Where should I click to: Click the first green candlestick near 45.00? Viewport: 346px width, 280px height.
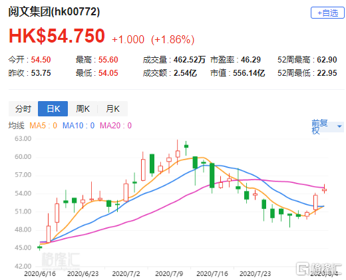40,247
